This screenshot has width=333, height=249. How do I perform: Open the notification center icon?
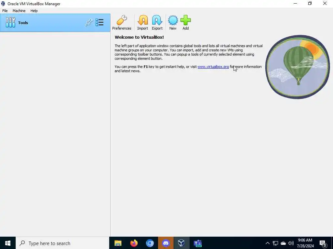323,243
